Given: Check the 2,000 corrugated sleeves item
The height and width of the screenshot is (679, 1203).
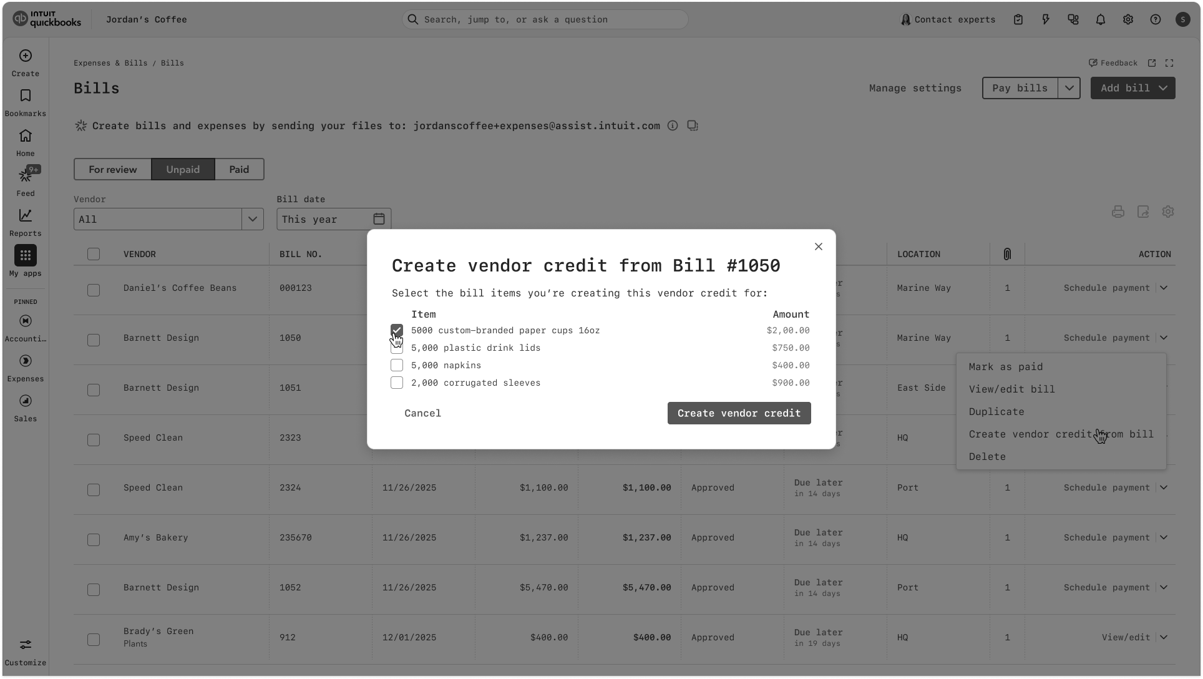Looking at the screenshot, I should click(397, 383).
